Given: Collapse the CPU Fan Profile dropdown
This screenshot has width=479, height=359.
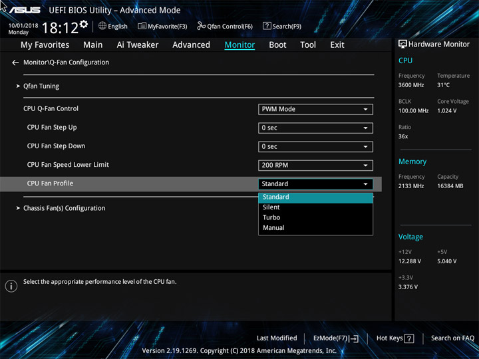Looking at the screenshot, I should 315,184.
